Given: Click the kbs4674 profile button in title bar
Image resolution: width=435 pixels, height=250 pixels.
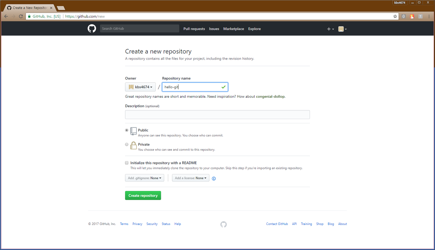Looking at the screenshot, I should click(400, 2).
